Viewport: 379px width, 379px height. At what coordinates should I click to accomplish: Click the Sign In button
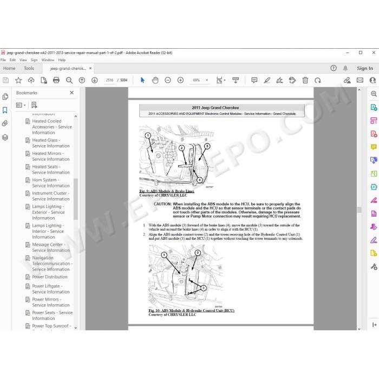tap(365, 68)
